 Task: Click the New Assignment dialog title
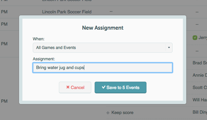tap(103, 28)
